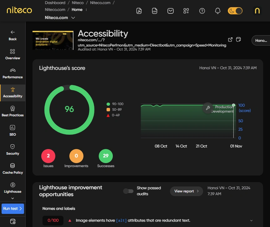The image size is (270, 227).
Task: Open the widgets grid icon
Action: [x=186, y=11]
